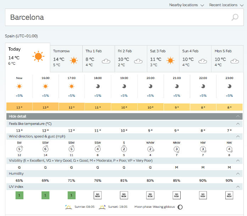Viewport: 247px width, 216px height.
Task: Click the Barcelona search input field
Action: point(117,17)
